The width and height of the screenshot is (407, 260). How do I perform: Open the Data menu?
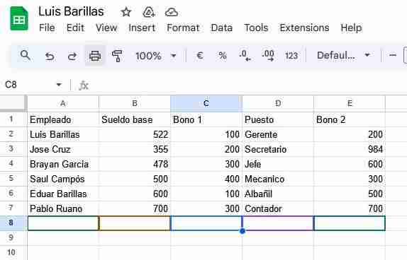pos(222,28)
